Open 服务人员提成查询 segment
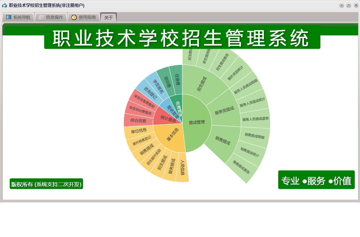 coord(255,119)
